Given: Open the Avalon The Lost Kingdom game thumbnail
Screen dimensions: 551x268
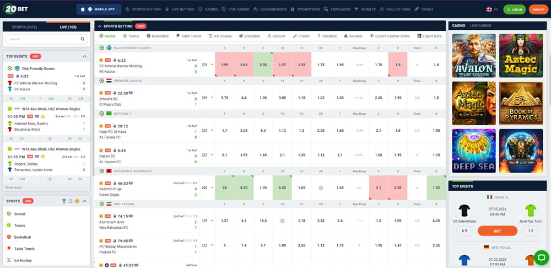Looking at the screenshot, I should click(474, 56).
